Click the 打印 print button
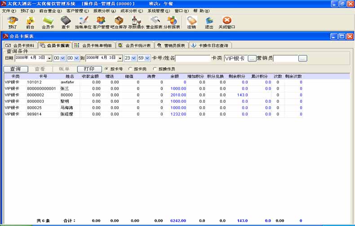Image resolution: width=355 pixels, height=226 pixels. click(x=89, y=69)
